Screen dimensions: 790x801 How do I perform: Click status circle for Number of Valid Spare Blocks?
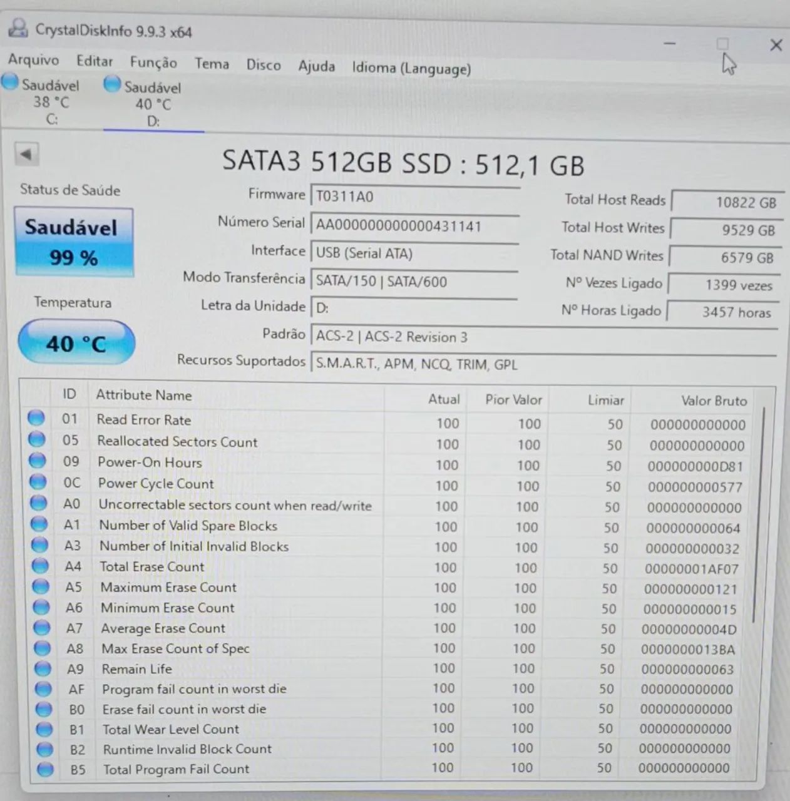click(39, 524)
